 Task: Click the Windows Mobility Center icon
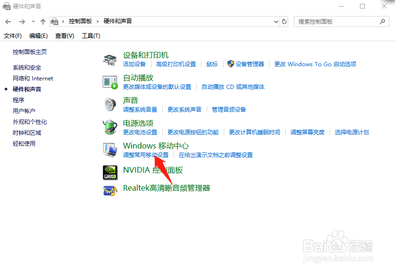(x=110, y=150)
